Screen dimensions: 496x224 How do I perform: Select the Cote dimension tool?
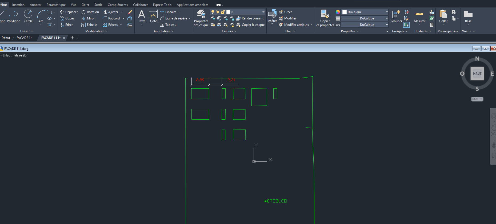153,17
